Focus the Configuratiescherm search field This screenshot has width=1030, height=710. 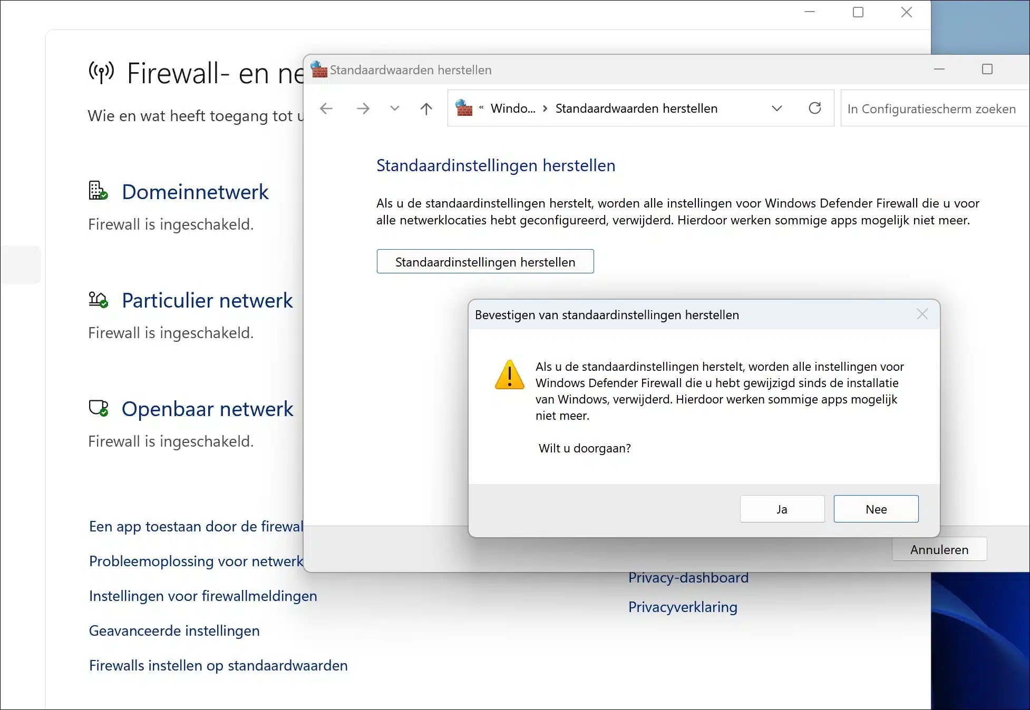tap(935, 109)
